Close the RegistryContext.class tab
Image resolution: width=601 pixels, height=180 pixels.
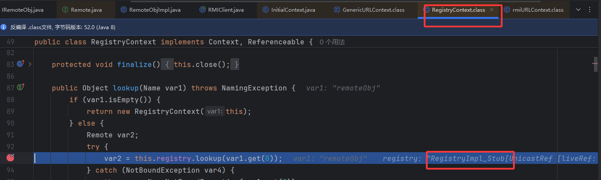[x=492, y=10]
